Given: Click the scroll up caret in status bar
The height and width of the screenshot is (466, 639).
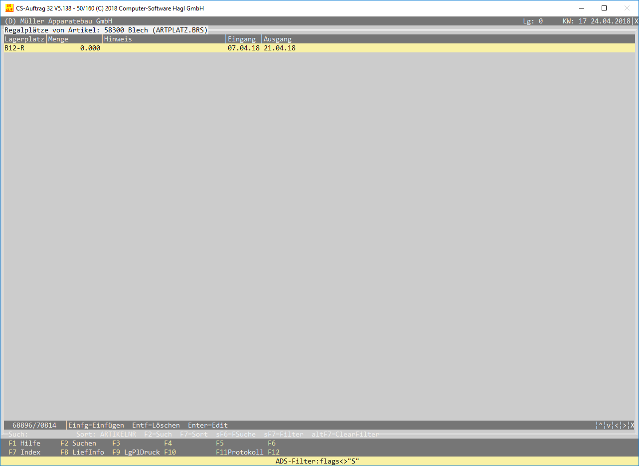Looking at the screenshot, I should coord(601,426).
